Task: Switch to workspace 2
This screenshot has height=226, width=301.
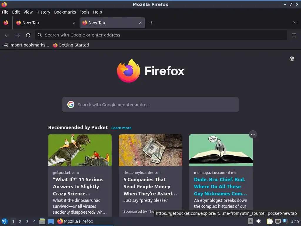Action: pyautogui.click(x=20, y=222)
